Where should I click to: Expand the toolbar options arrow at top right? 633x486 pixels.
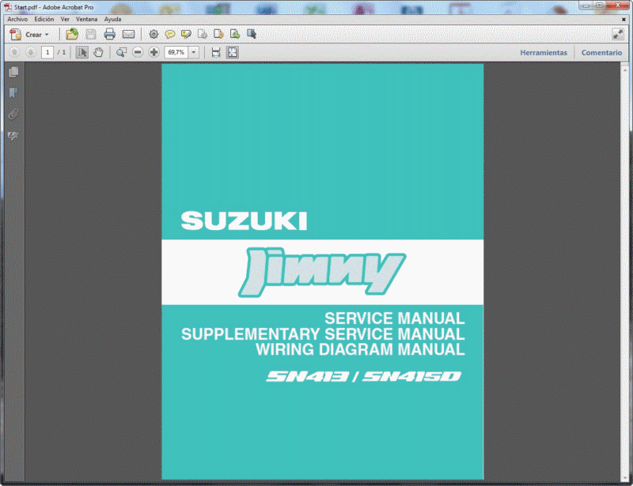pyautogui.click(x=618, y=34)
